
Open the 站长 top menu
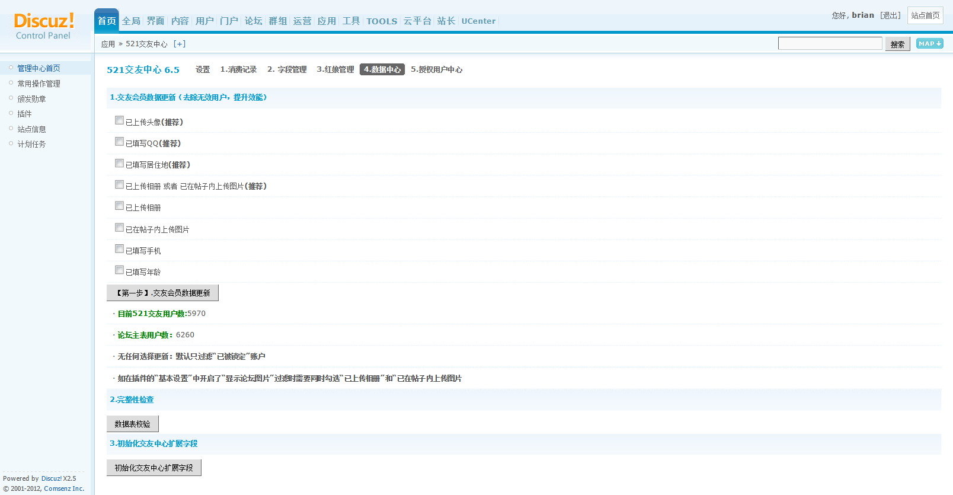(x=446, y=21)
